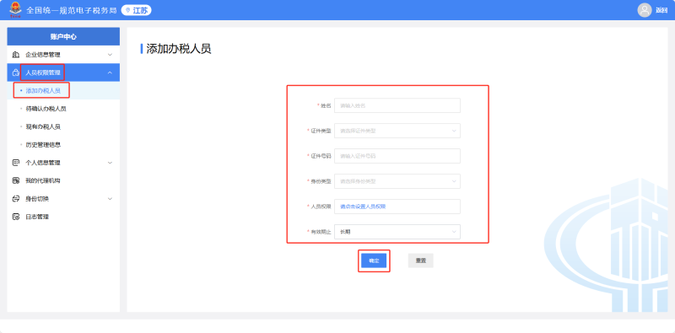The image size is (675, 333).
Task: Click the blue 确定 button
Action: 374,260
